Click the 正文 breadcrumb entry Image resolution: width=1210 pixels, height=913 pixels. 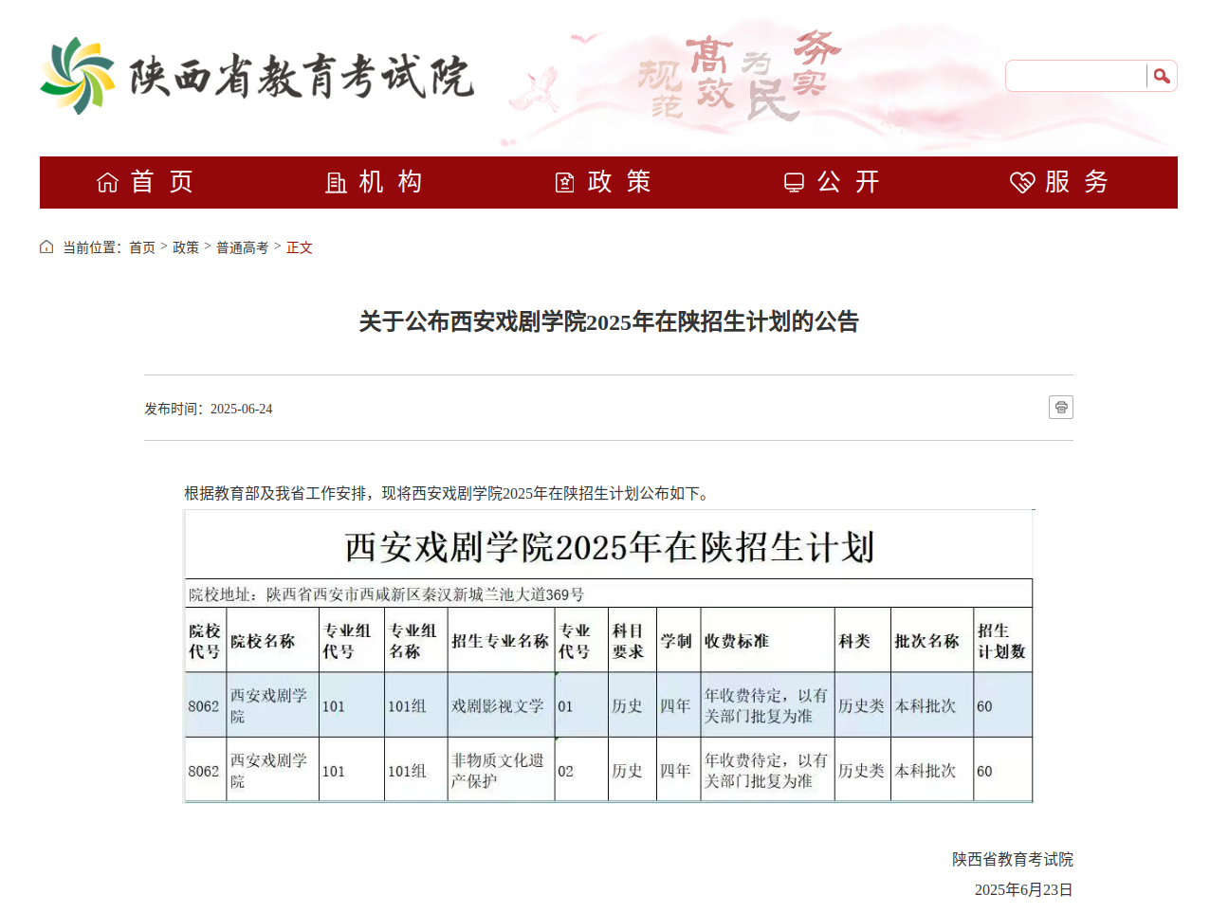(x=300, y=247)
